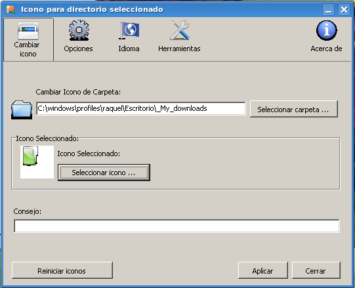Open the Herramientas tab text
355x288 pixels.
click(x=179, y=49)
